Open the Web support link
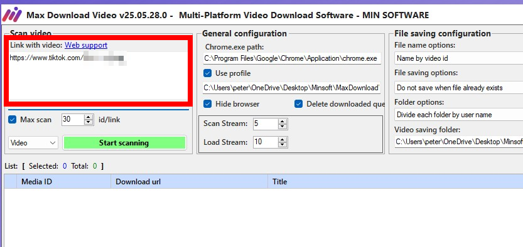 [x=86, y=45]
